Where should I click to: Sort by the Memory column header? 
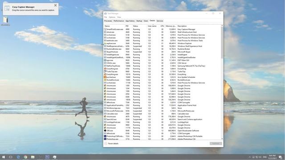click(x=171, y=26)
